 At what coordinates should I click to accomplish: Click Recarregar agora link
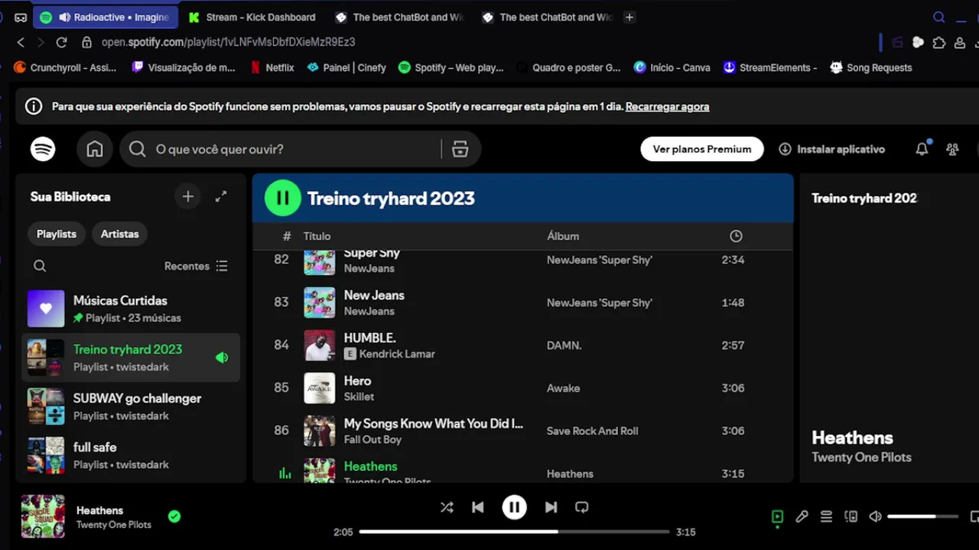(x=667, y=106)
